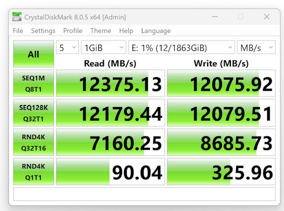The width and height of the screenshot is (284, 211).
Task: Open the Theme menu
Action: [x=100, y=31]
